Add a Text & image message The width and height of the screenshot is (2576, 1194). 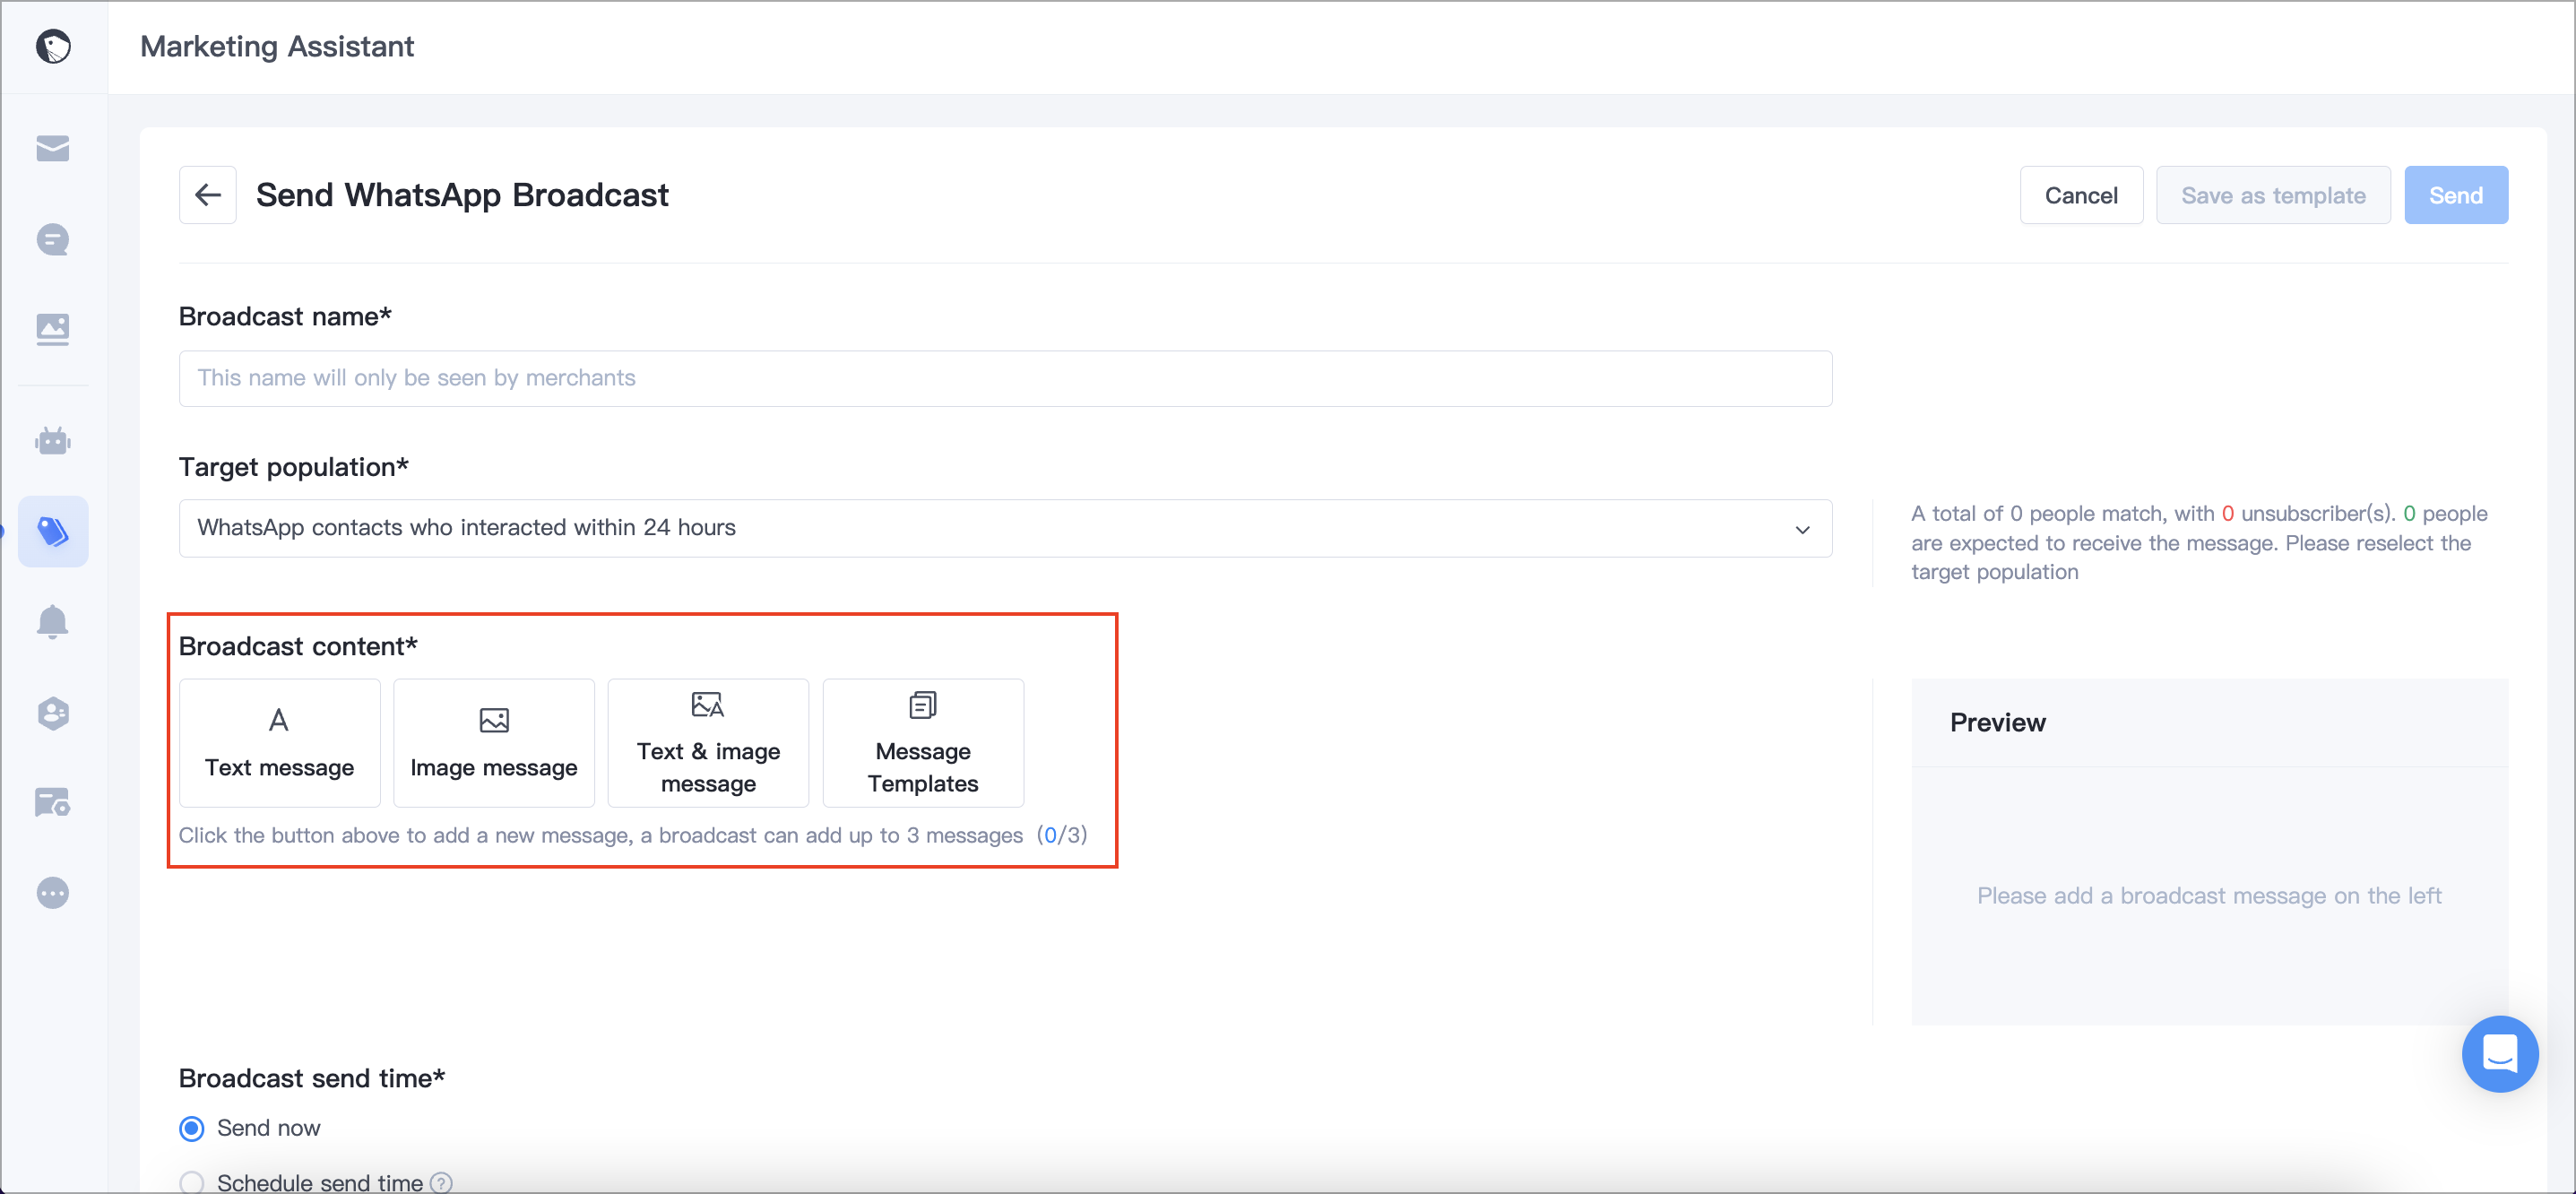[708, 743]
